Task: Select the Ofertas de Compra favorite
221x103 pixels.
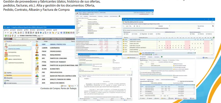Action: point(17,49)
